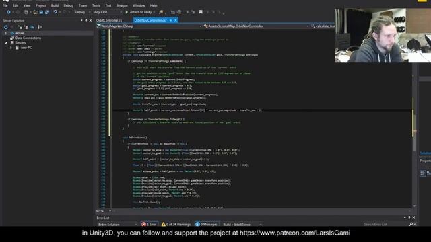Click the horizontal scrollbar below the code editor
Image resolution: width=431 pixels, height=242 pixels.
click(x=261, y=211)
